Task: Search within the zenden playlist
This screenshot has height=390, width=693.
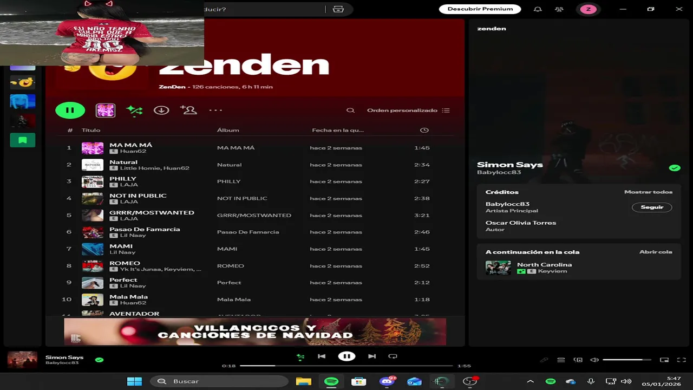Action: [350, 110]
